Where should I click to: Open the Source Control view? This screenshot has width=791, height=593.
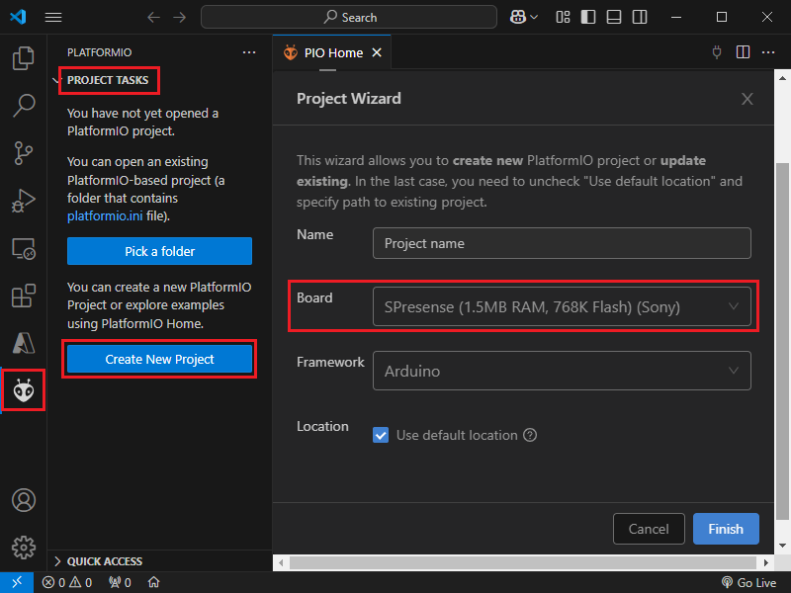pyautogui.click(x=24, y=152)
